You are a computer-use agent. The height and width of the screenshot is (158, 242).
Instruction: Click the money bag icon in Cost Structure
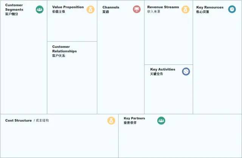[x=111, y=121]
